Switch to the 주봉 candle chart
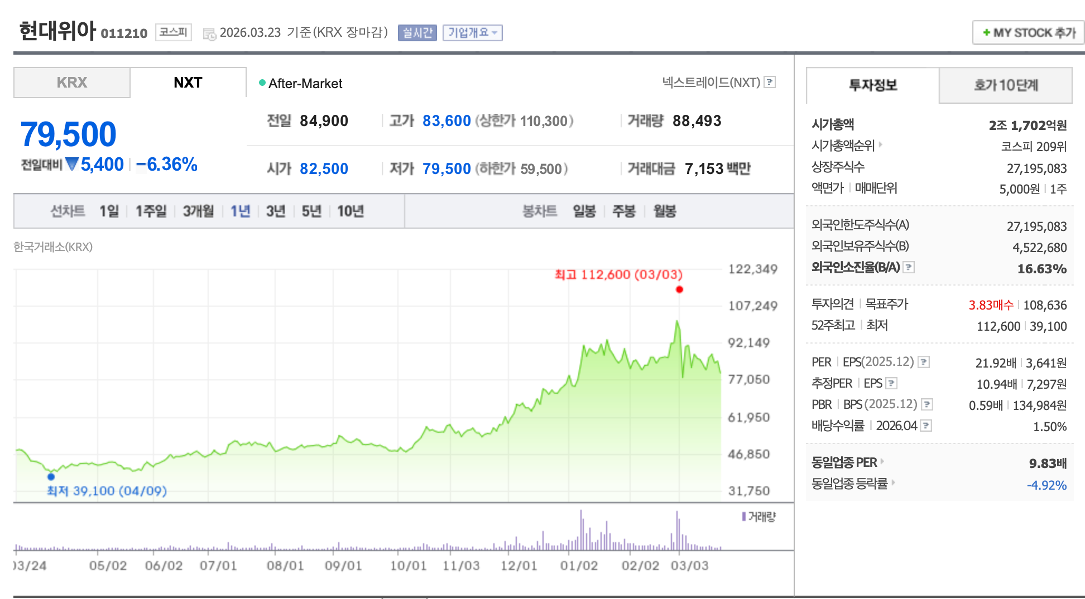1085x599 pixels. pyautogui.click(x=624, y=211)
